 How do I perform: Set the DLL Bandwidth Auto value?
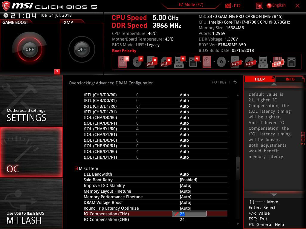click(x=184, y=174)
